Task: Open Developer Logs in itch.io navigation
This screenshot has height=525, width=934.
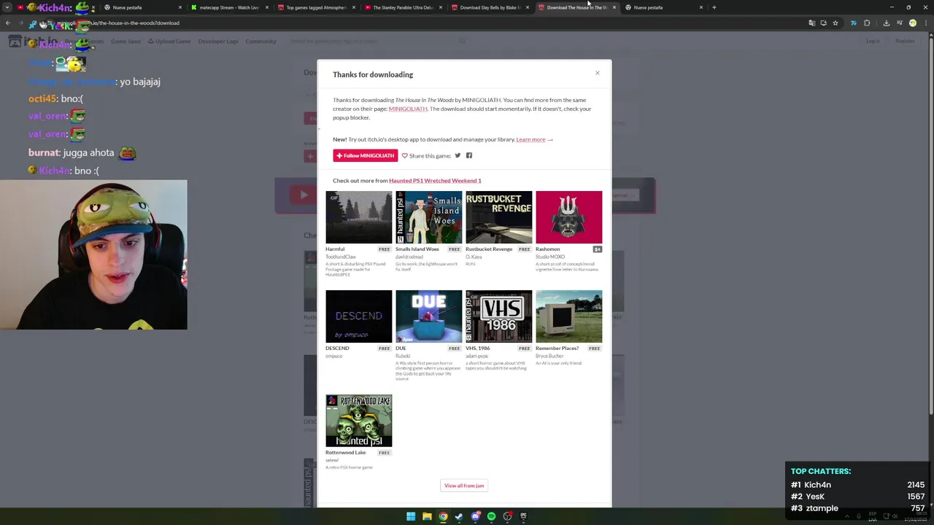Action: (x=217, y=42)
